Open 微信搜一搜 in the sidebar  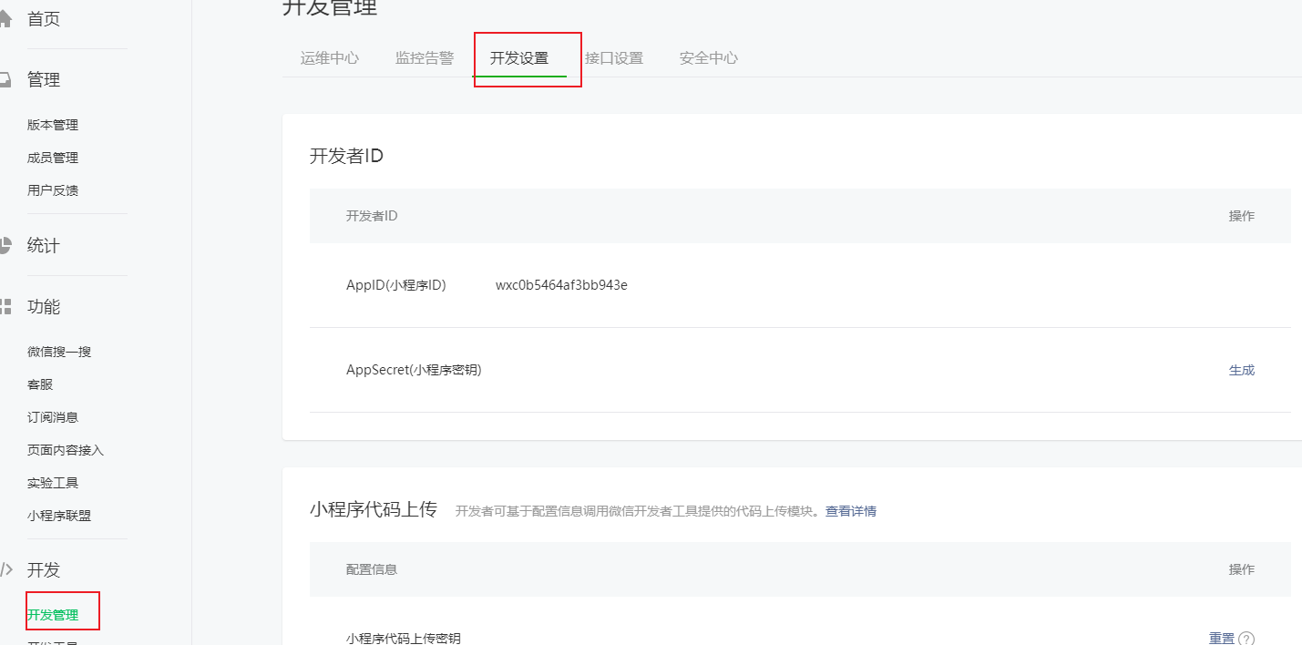click(x=59, y=352)
